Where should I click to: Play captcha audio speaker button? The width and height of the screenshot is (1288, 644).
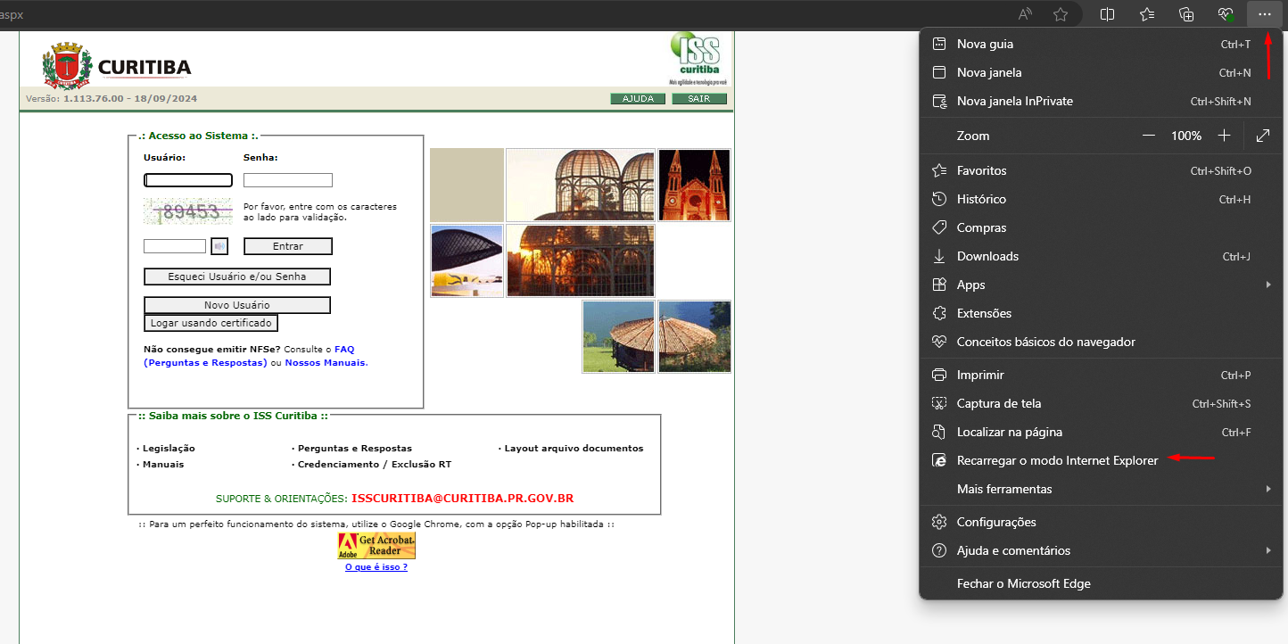[x=219, y=246]
